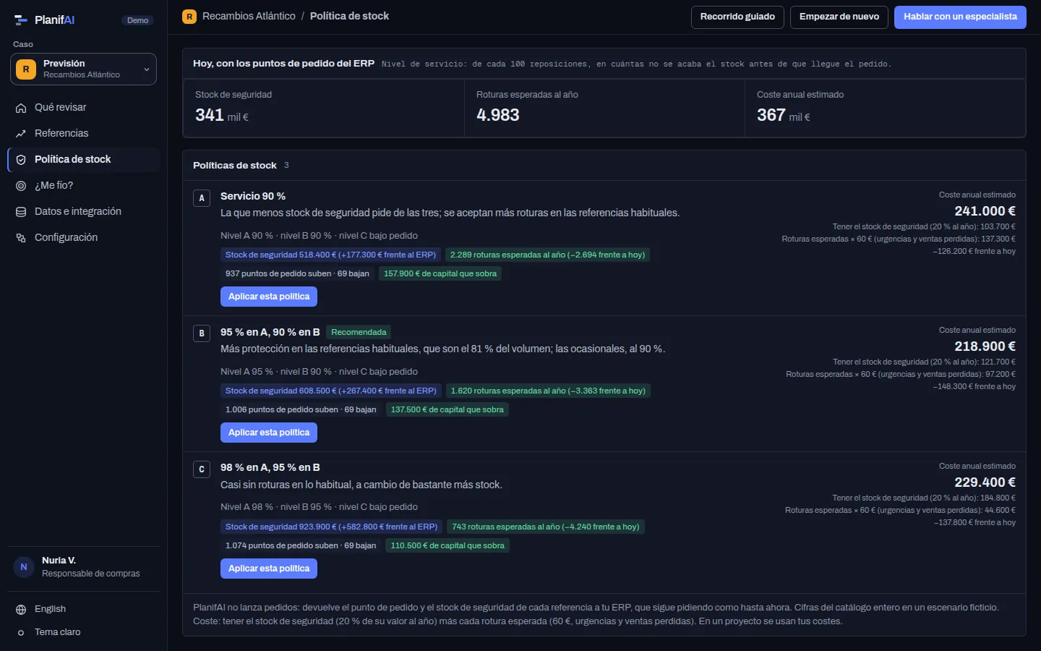Click the letter C badge of the 98 % policy
Image resolution: width=1041 pixels, height=651 pixels.
(202, 469)
